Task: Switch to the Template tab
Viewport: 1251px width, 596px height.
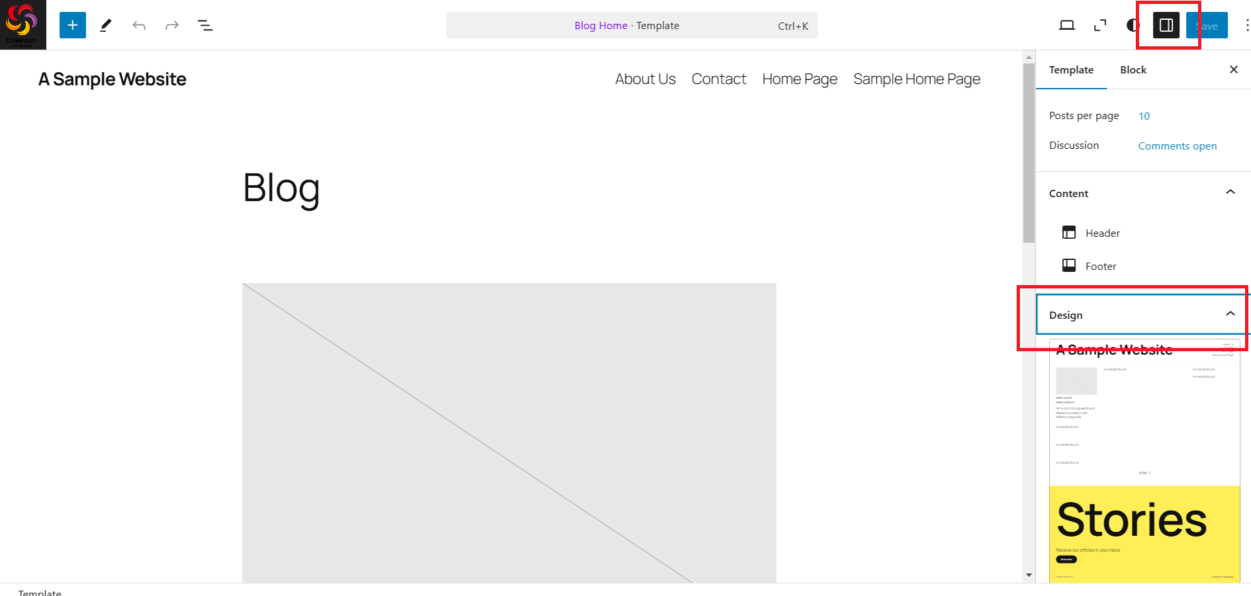Action: (1071, 70)
